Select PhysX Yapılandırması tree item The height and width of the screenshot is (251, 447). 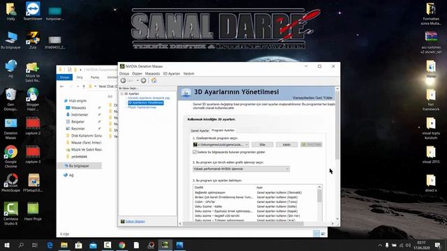142,107
